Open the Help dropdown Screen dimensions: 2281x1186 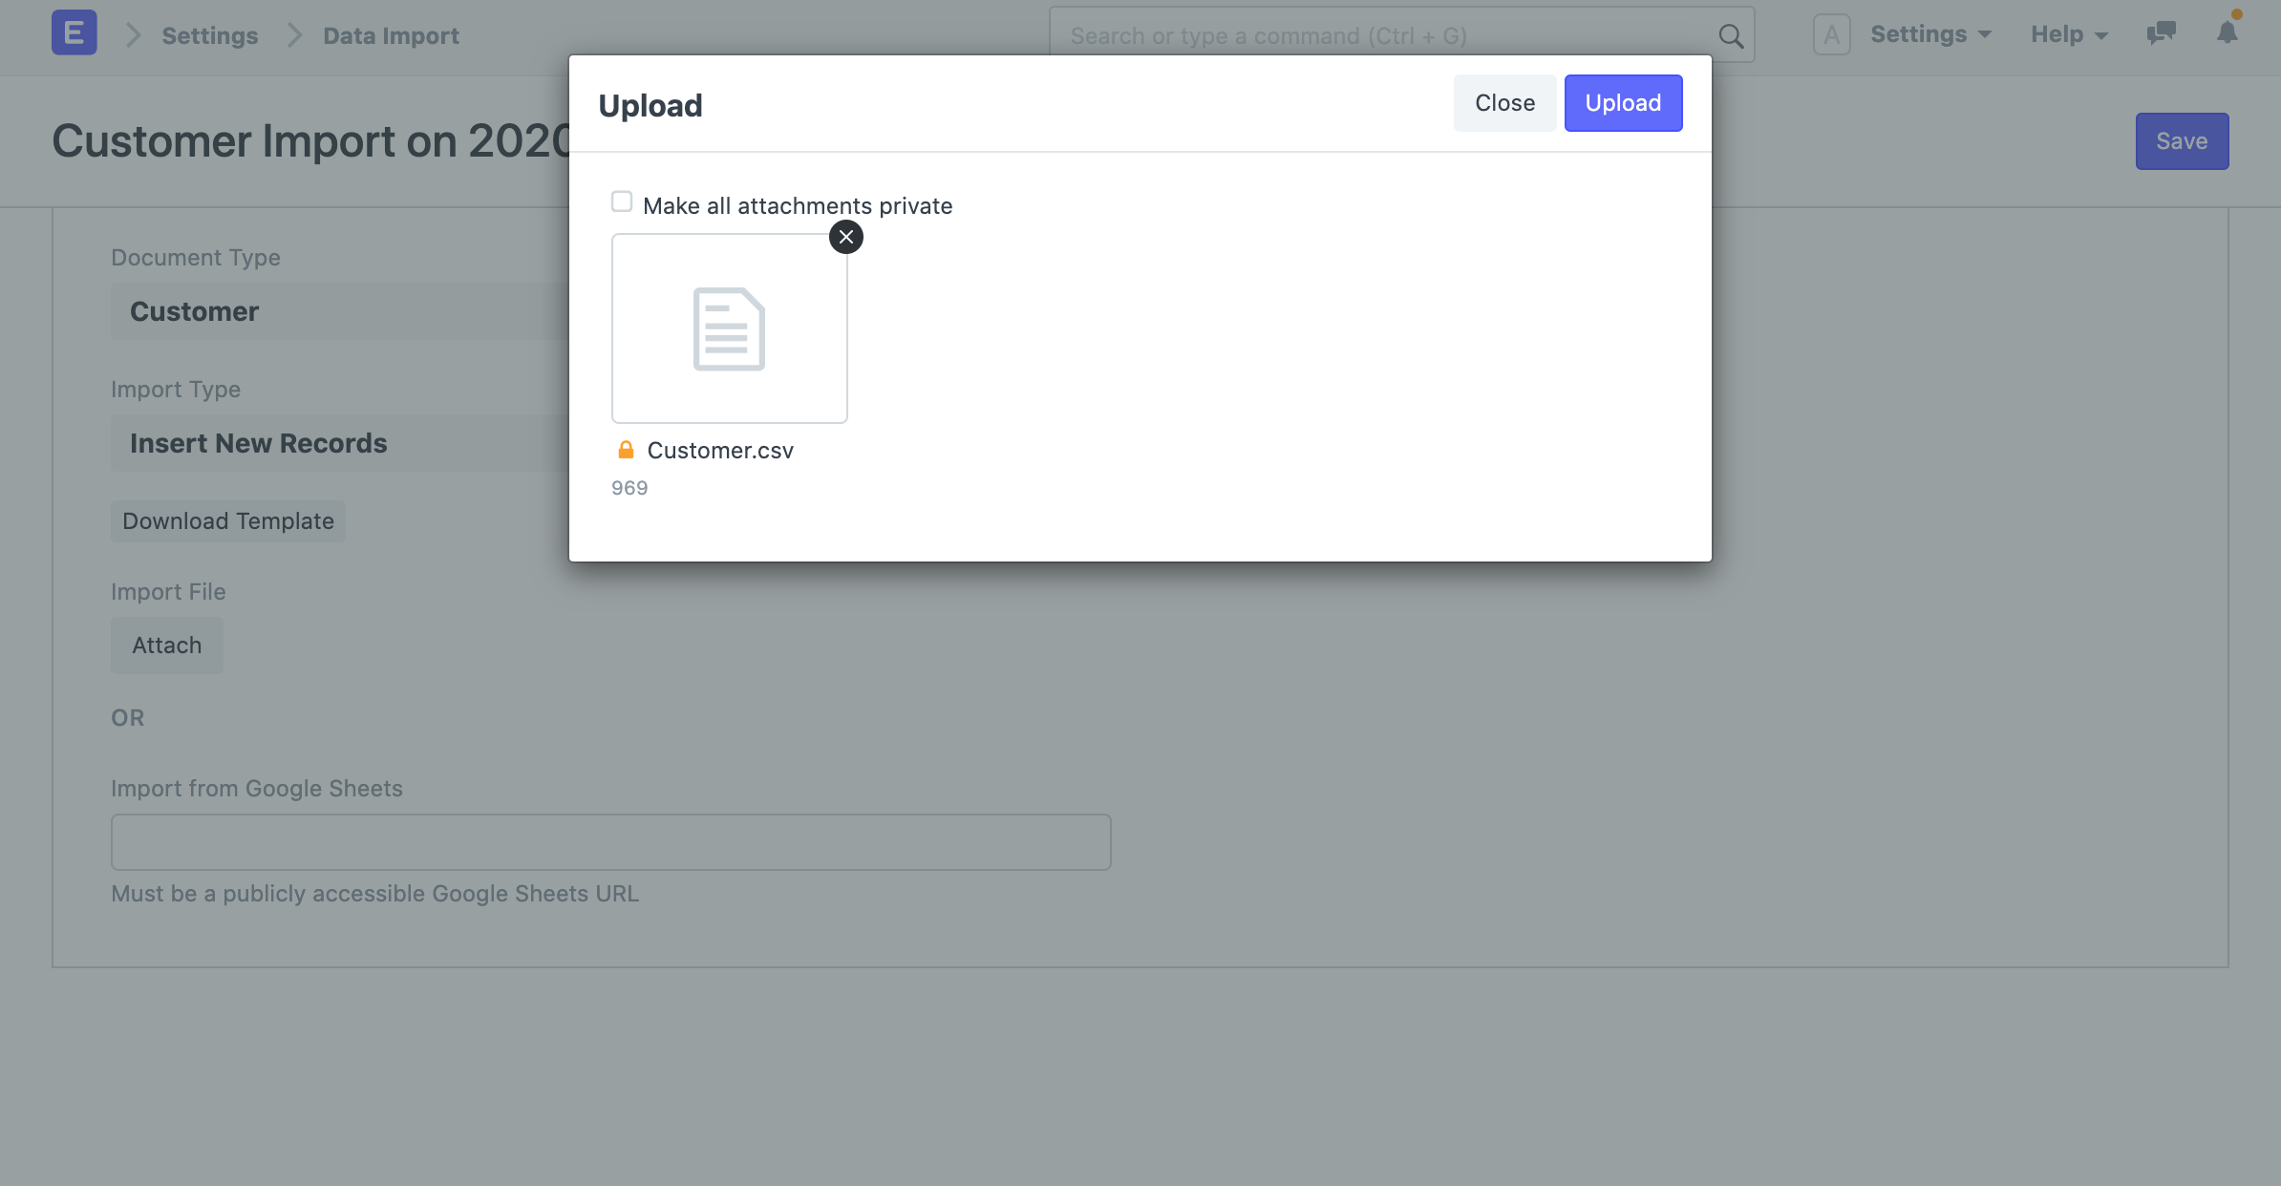pyautogui.click(x=2067, y=33)
